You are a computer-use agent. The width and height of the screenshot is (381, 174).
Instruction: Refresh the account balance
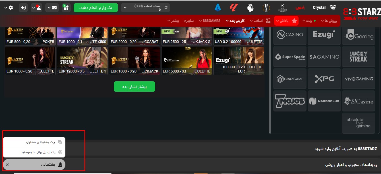click(x=166, y=8)
